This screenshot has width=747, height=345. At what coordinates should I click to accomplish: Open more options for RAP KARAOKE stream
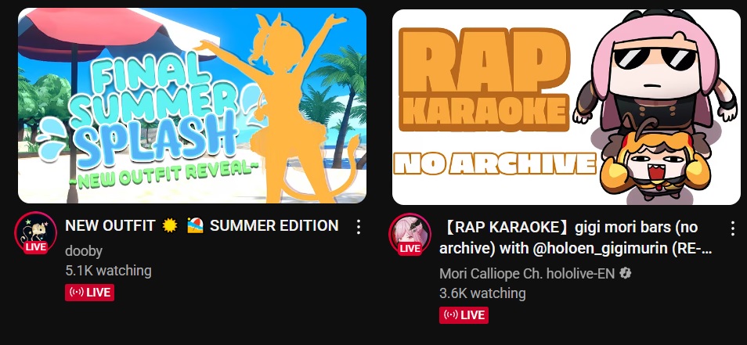tap(732, 229)
